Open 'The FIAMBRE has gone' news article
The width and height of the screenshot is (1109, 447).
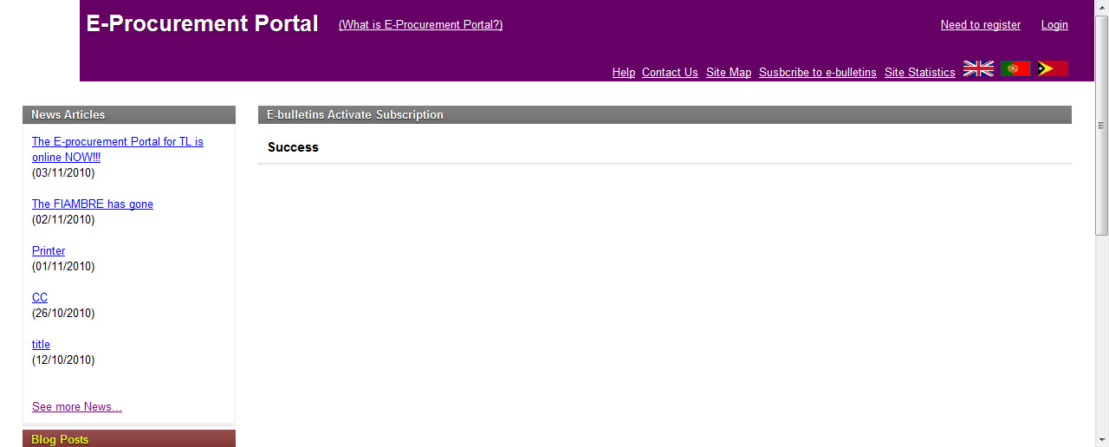[93, 204]
